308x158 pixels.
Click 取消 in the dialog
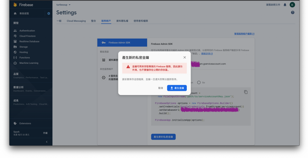[161, 88]
